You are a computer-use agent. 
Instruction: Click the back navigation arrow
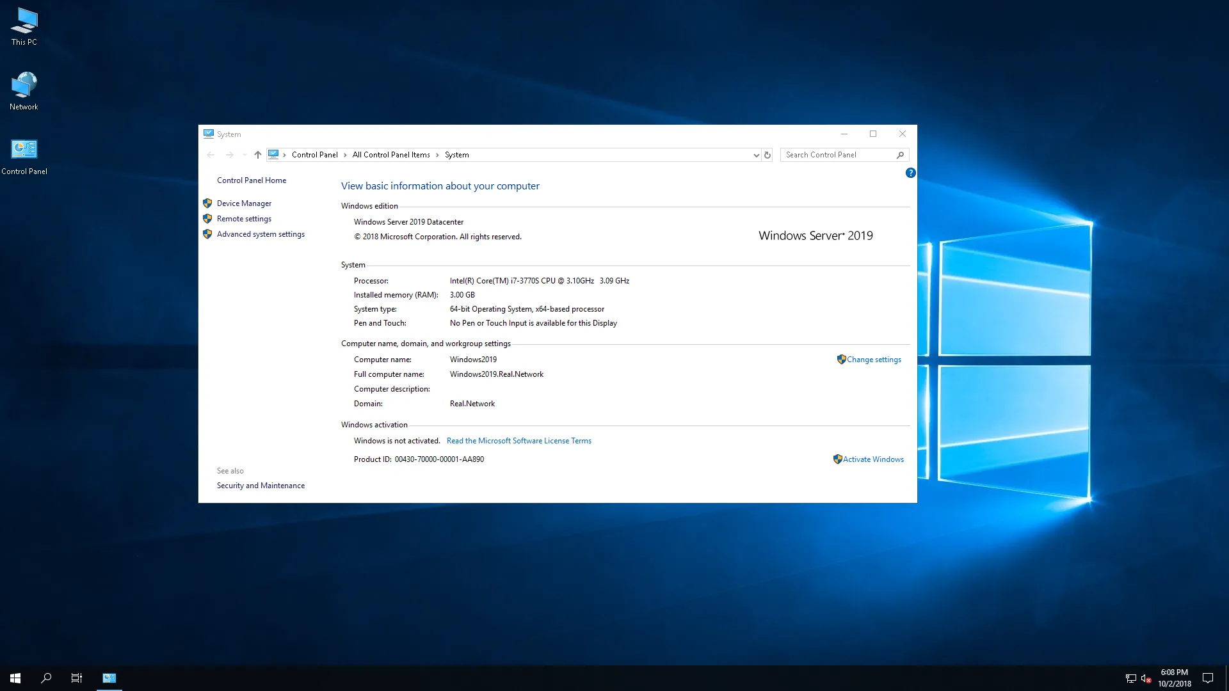coord(210,154)
